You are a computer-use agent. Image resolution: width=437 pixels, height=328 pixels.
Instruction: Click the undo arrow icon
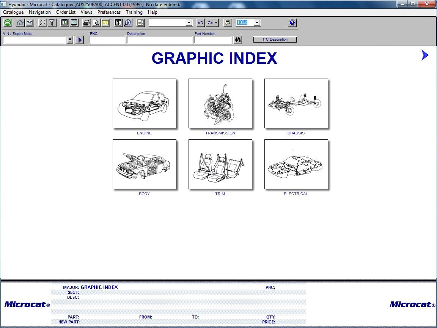pyautogui.click(x=201, y=23)
